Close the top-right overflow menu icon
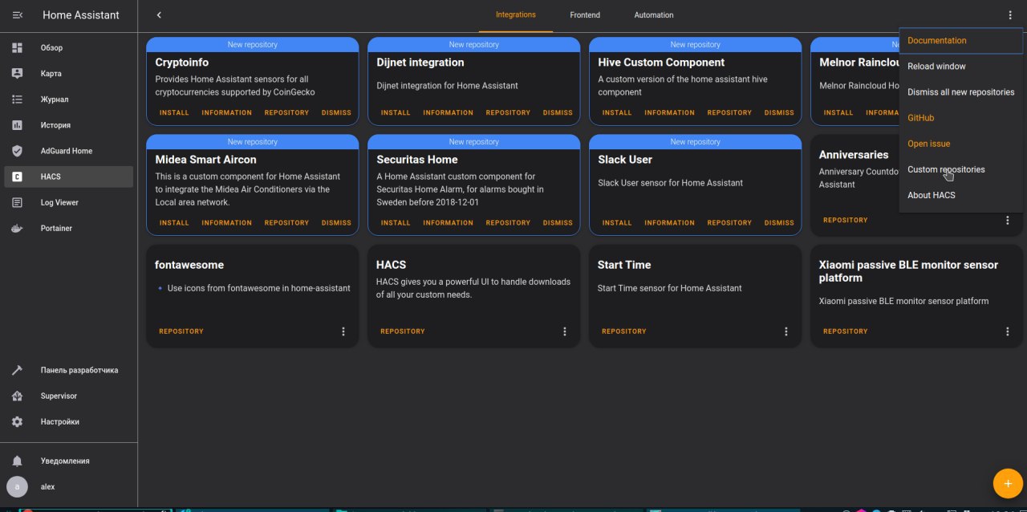 point(1010,15)
